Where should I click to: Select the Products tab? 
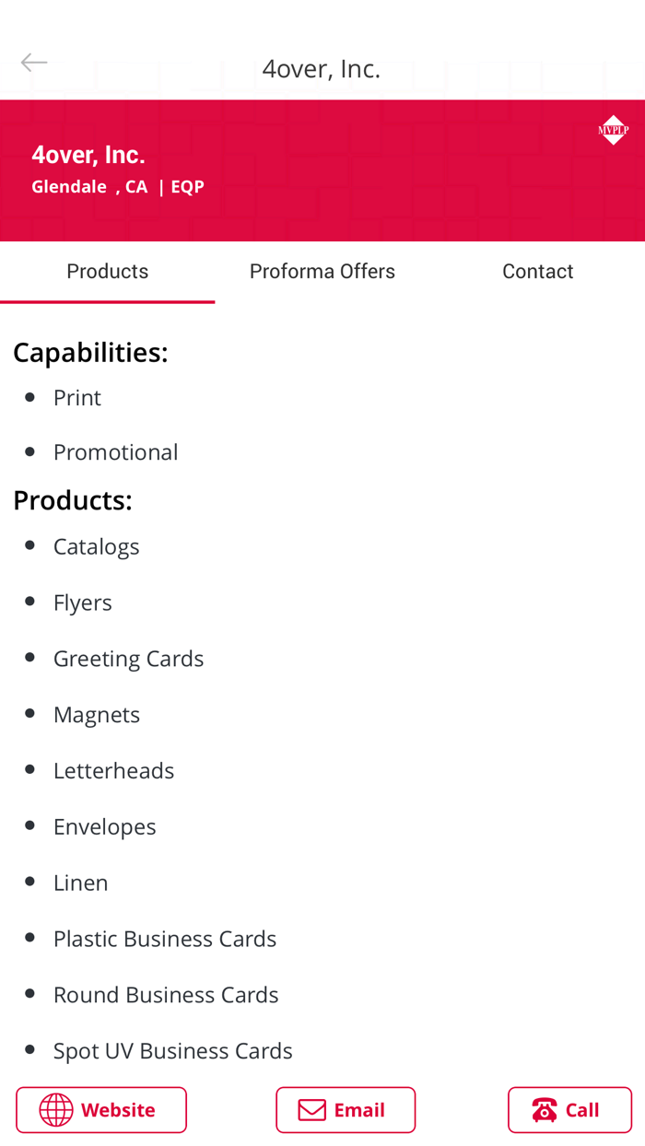[x=108, y=270]
